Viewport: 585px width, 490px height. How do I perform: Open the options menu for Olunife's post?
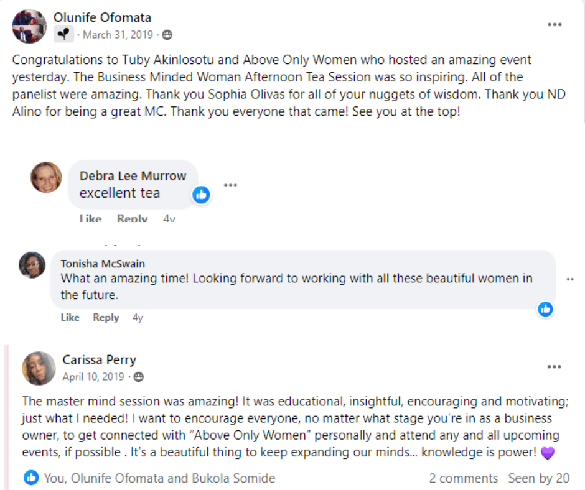click(x=554, y=25)
